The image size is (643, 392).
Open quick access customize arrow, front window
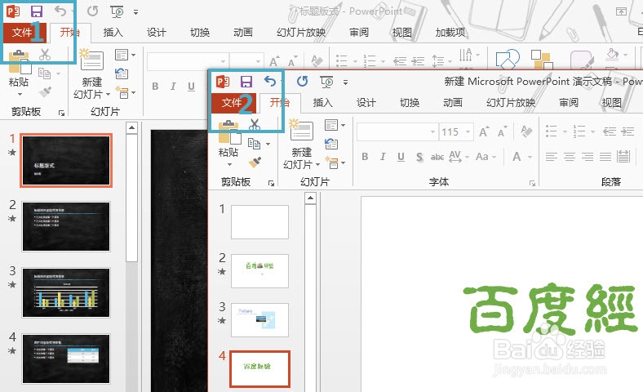coord(346,82)
